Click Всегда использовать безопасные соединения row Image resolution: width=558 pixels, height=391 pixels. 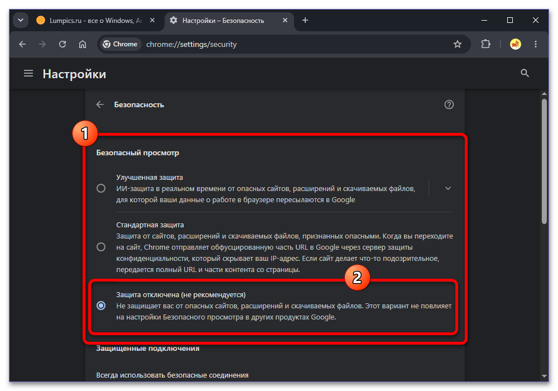(x=275, y=375)
